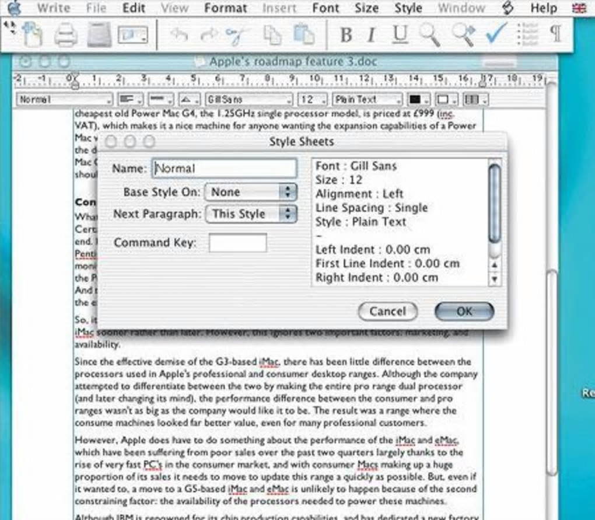Screen dimensions: 595x520
Task: Open the Normal style dropdown in format bar
Action: (x=65, y=99)
